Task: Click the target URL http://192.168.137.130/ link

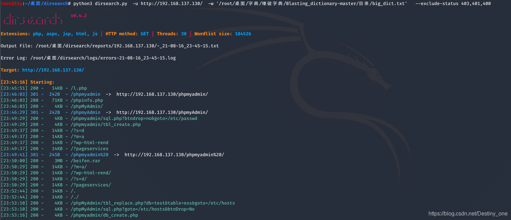Action: point(53,70)
